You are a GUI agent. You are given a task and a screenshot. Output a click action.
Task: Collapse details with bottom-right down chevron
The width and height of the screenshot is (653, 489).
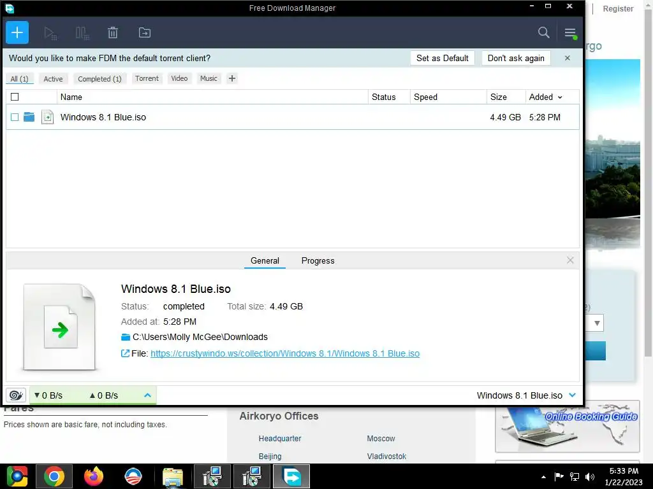[572, 395]
